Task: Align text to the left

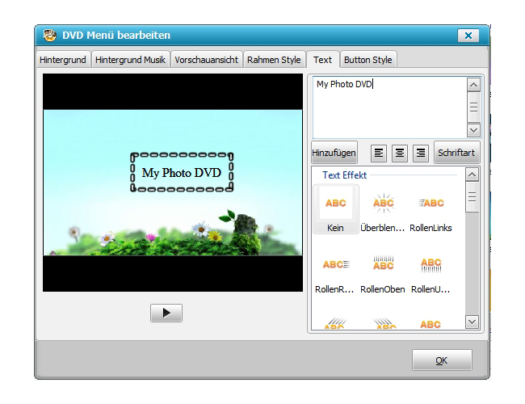Action: [x=379, y=153]
